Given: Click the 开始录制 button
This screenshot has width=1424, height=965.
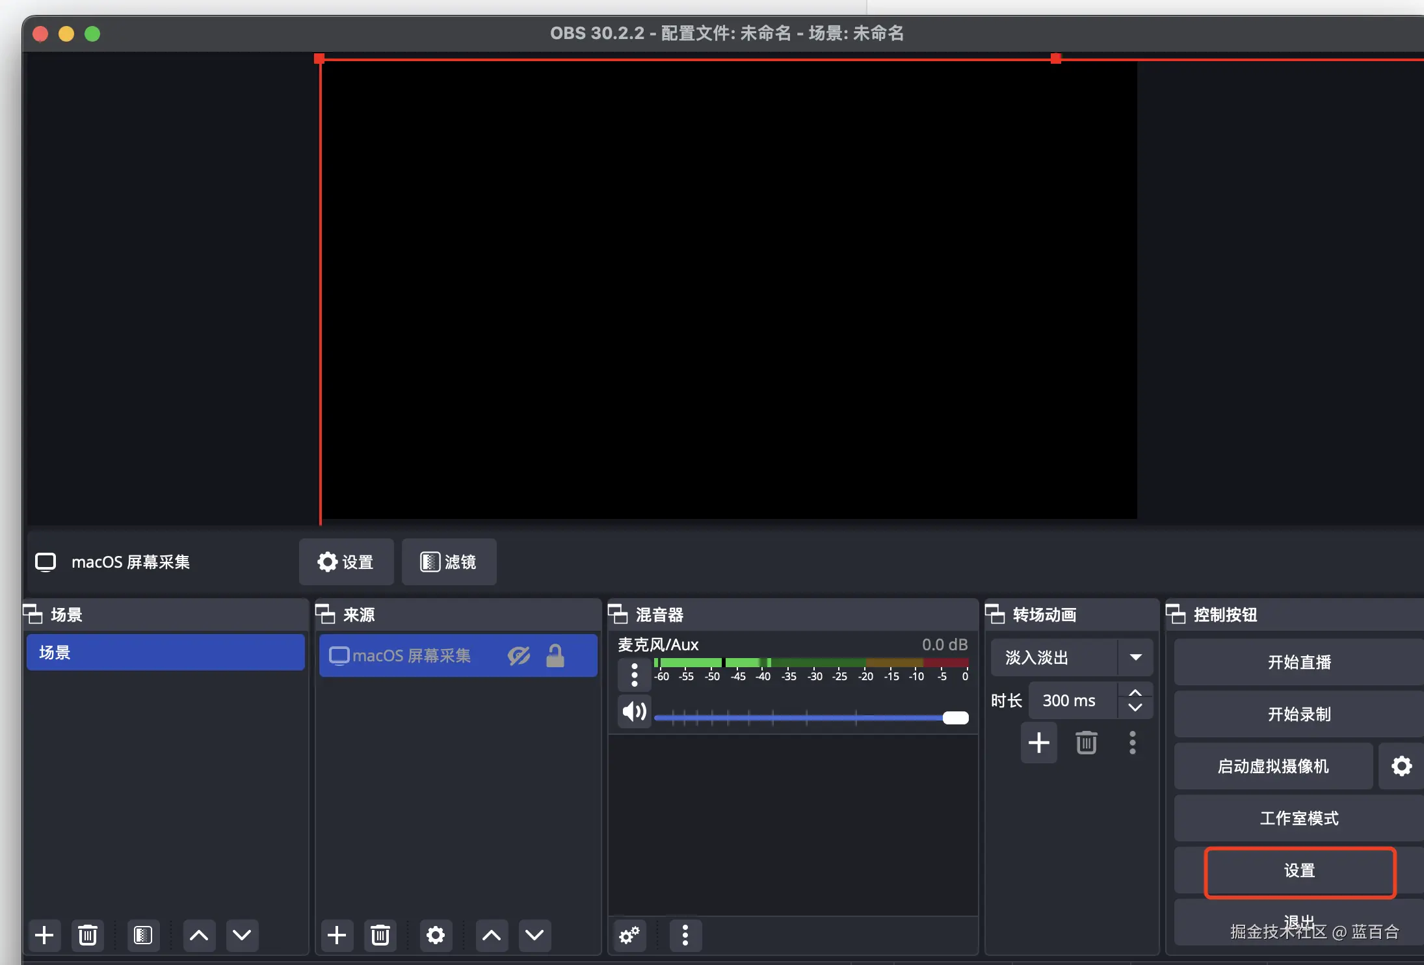Looking at the screenshot, I should tap(1299, 714).
